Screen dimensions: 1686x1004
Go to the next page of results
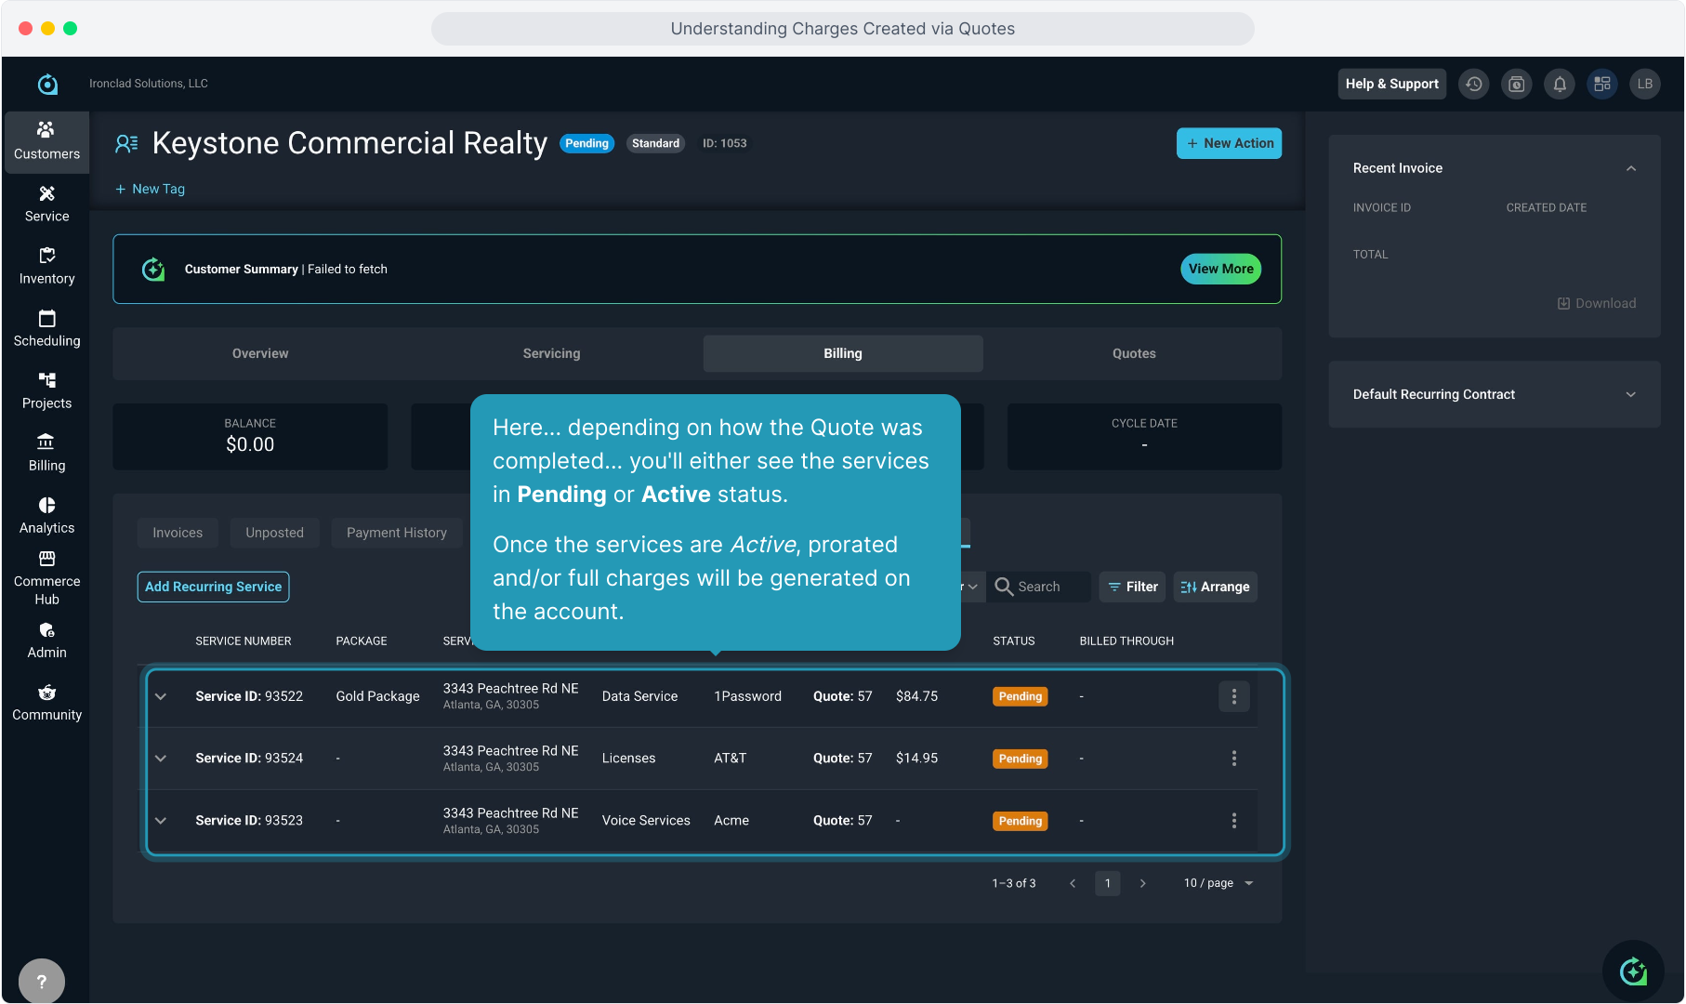click(x=1143, y=883)
